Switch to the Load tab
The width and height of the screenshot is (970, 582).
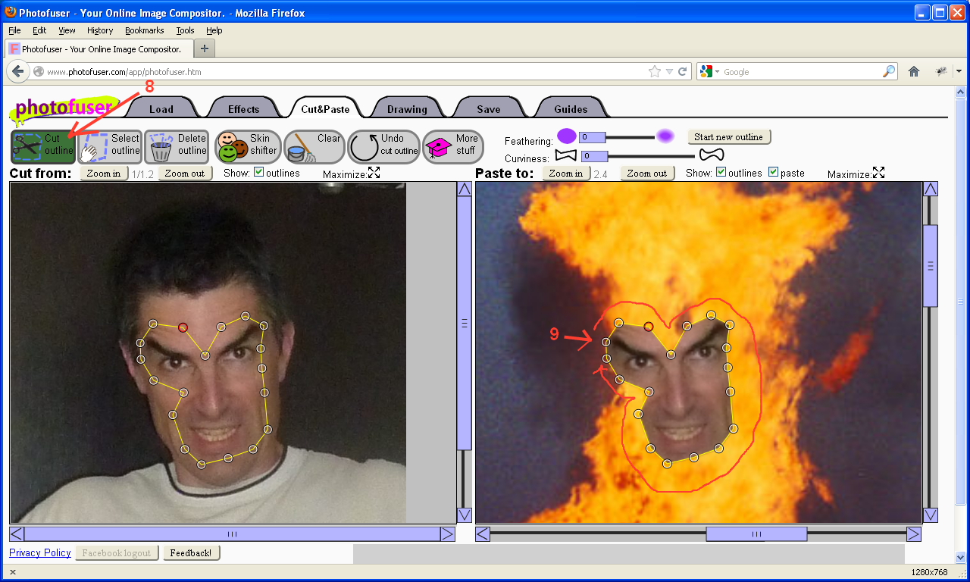(x=161, y=108)
